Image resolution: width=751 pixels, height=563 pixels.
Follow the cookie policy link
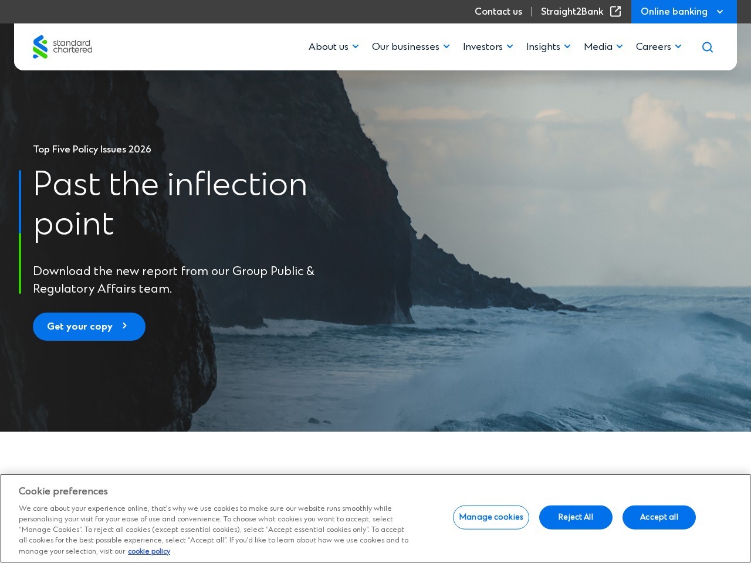pyautogui.click(x=149, y=551)
